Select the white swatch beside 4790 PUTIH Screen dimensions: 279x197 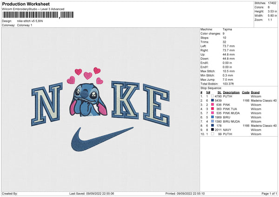click(x=213, y=96)
